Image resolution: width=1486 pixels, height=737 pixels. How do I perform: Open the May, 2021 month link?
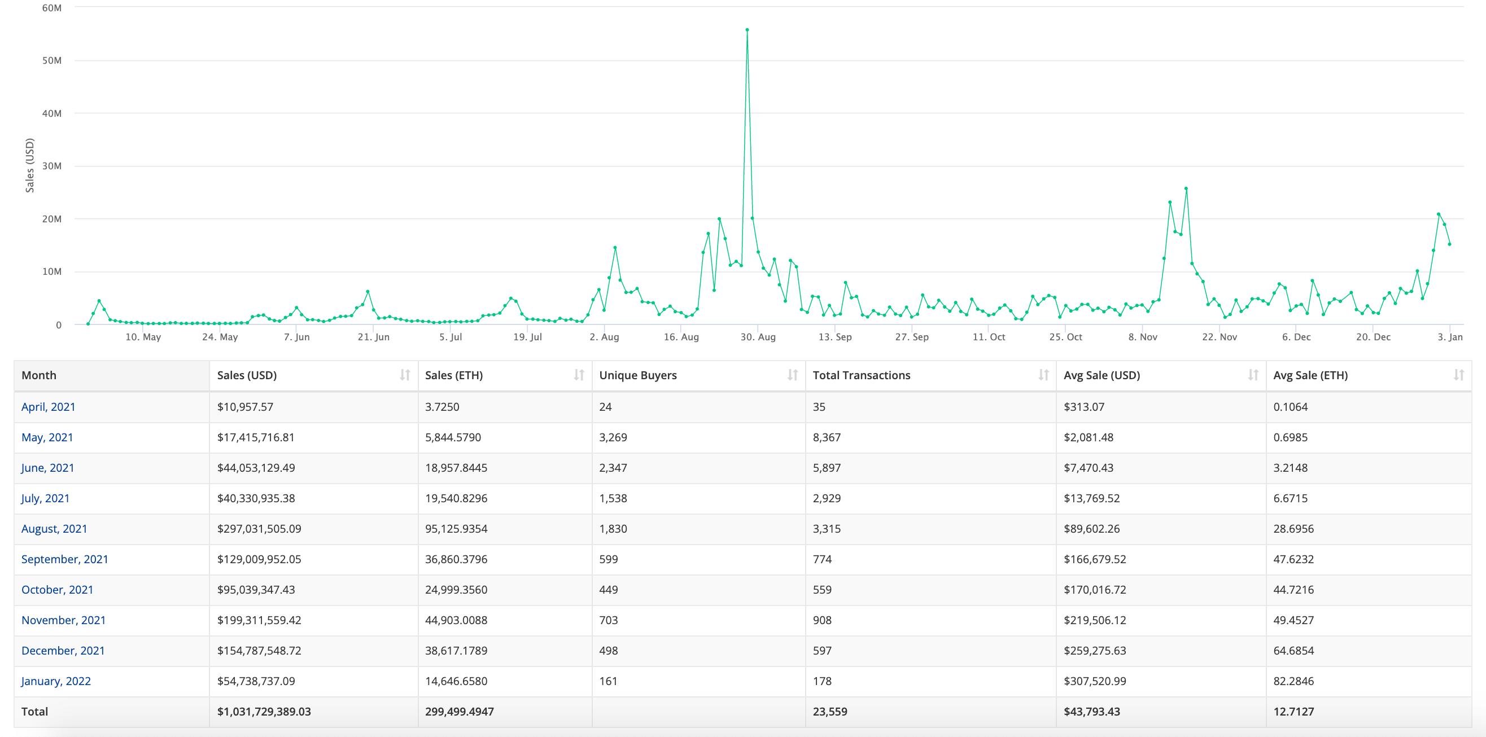pos(47,437)
